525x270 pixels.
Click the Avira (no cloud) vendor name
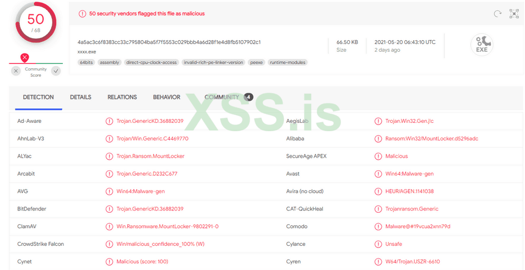(x=305, y=191)
